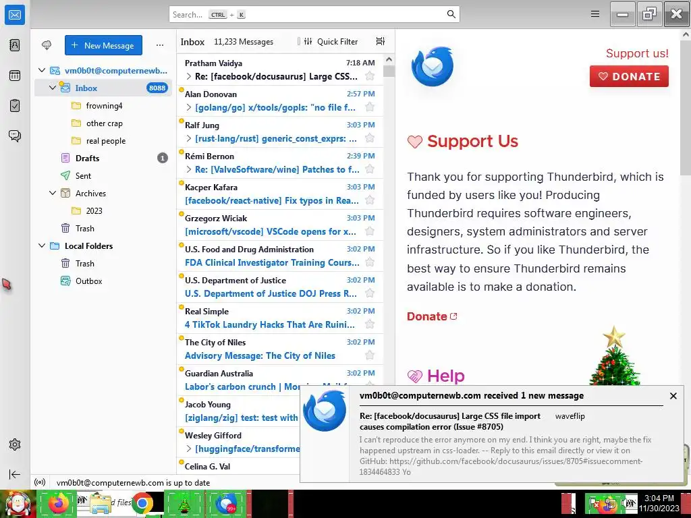Open the Real Simple TikTok message

[280, 318]
